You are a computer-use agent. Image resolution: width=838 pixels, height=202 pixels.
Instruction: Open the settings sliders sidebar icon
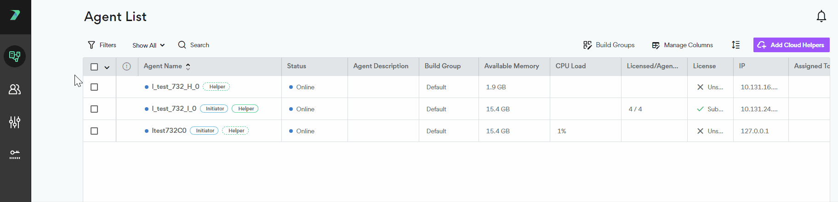15,122
